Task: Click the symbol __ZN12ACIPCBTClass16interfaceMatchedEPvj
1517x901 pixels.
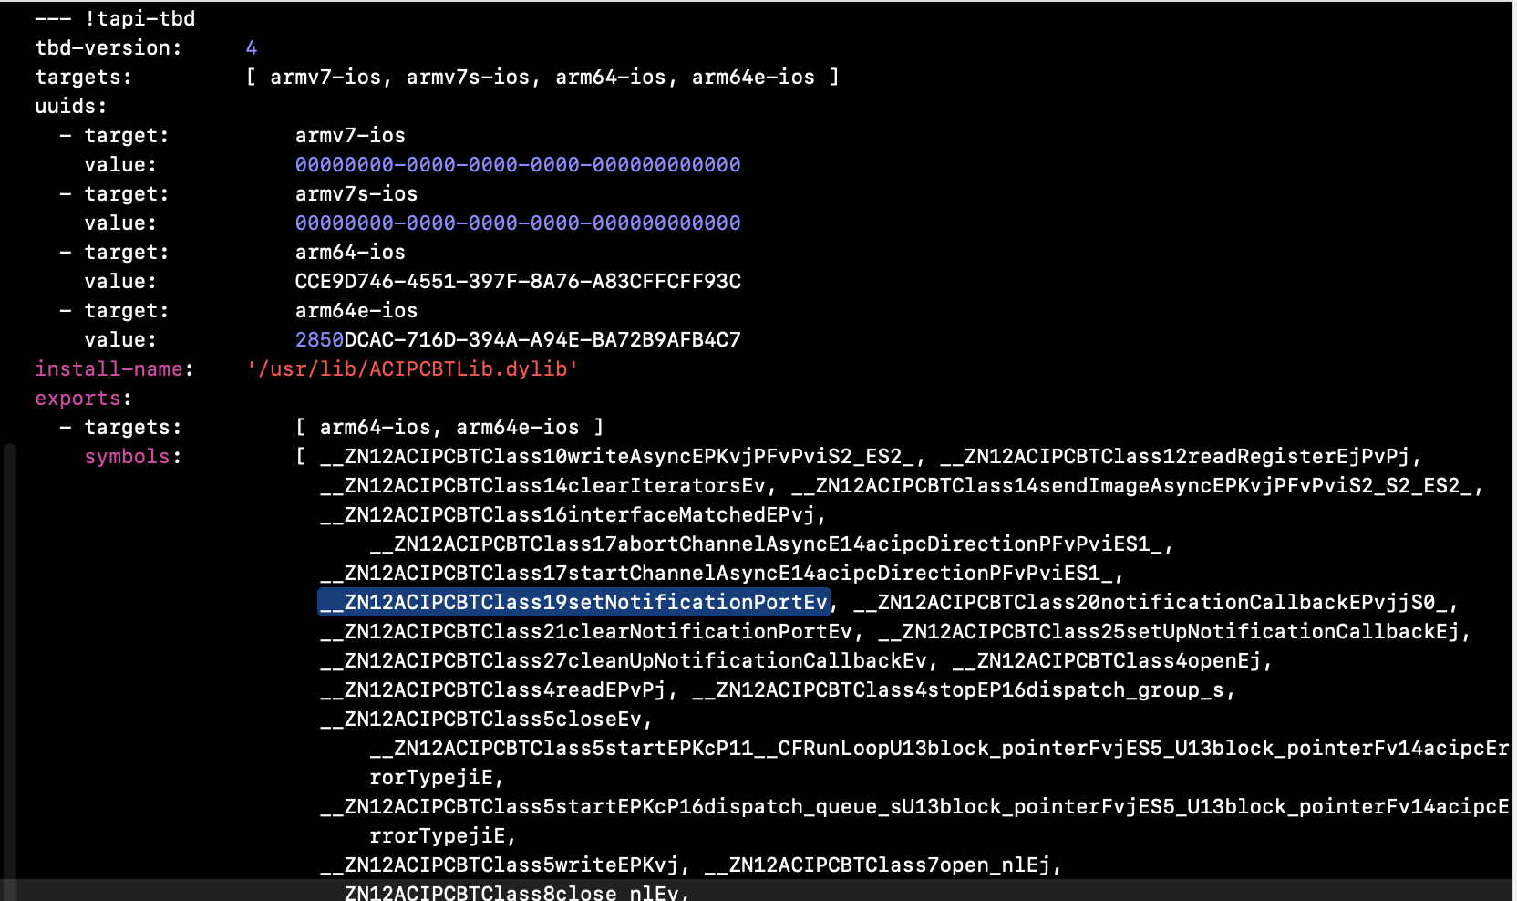Action: pos(567,514)
